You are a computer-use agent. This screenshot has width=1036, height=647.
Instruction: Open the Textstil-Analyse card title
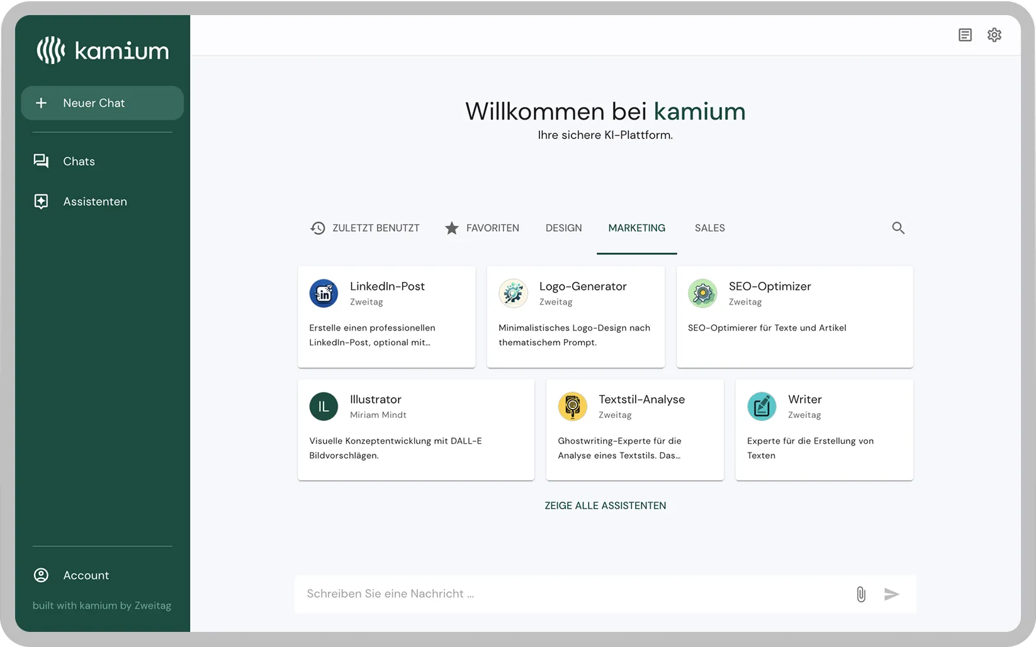(641, 400)
